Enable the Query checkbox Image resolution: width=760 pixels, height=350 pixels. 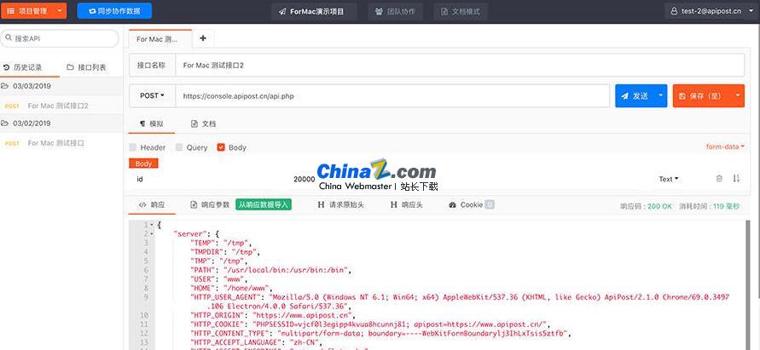179,147
